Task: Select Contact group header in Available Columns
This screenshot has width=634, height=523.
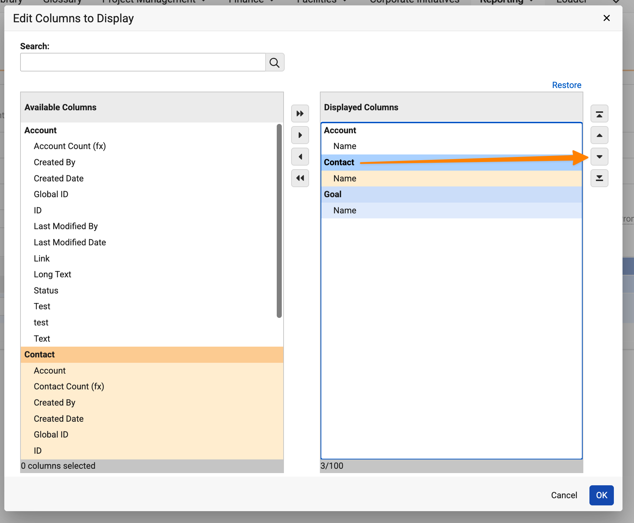Action: pyautogui.click(x=152, y=355)
